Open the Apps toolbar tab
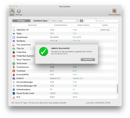Screen dimensions: 130x118 click(12, 12)
